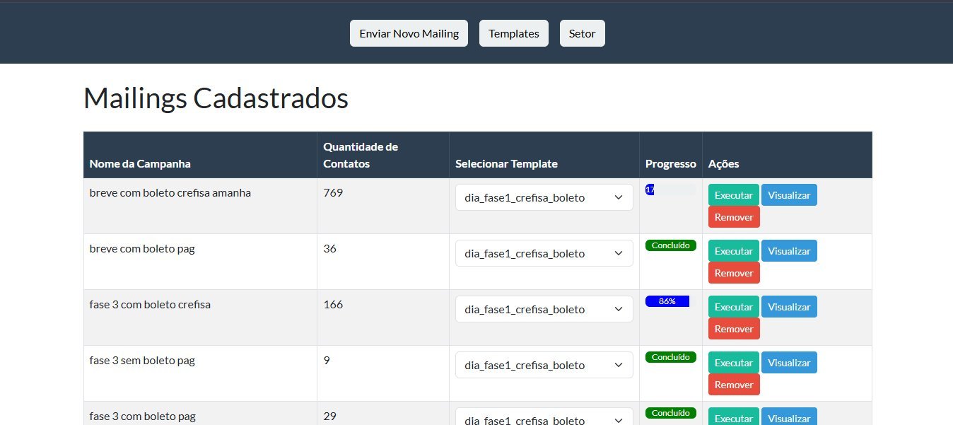The height and width of the screenshot is (425, 953).
Task: Executar the fase 3 sem boleto pag campaign
Action: point(733,362)
